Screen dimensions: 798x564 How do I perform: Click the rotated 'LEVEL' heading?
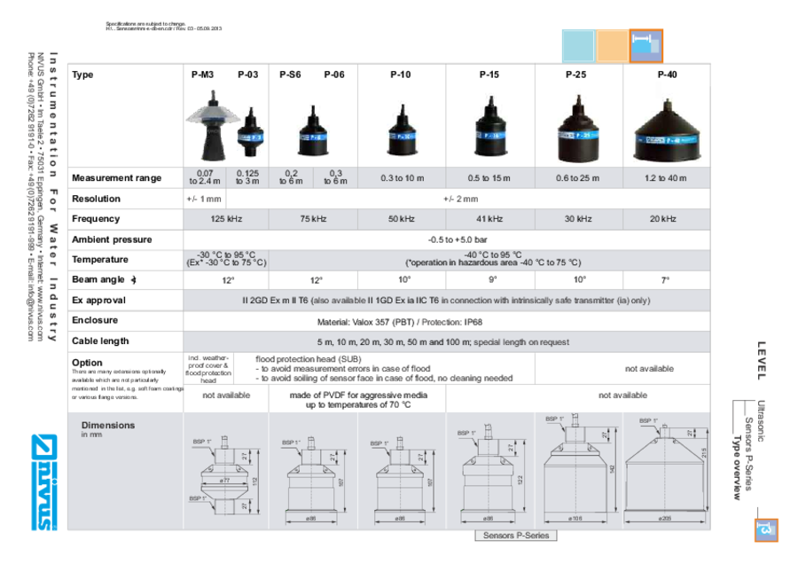pyautogui.click(x=762, y=360)
